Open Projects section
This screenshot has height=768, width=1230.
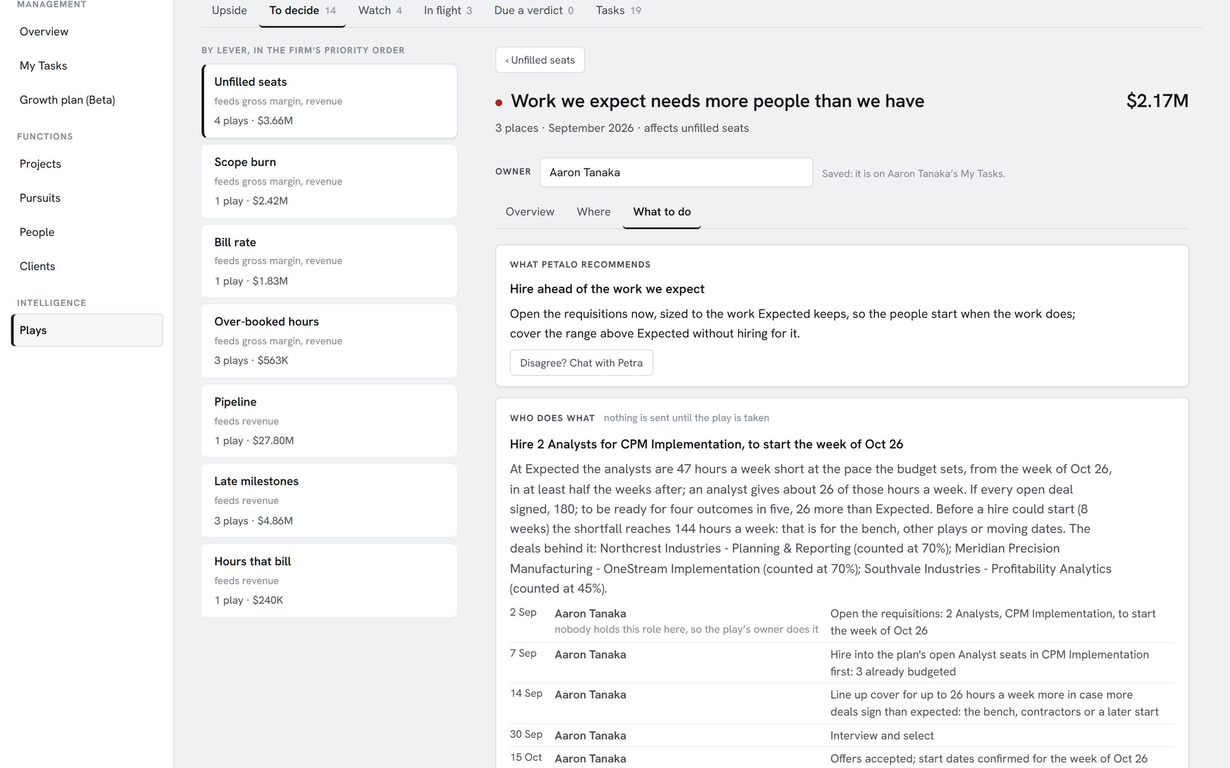click(x=40, y=164)
